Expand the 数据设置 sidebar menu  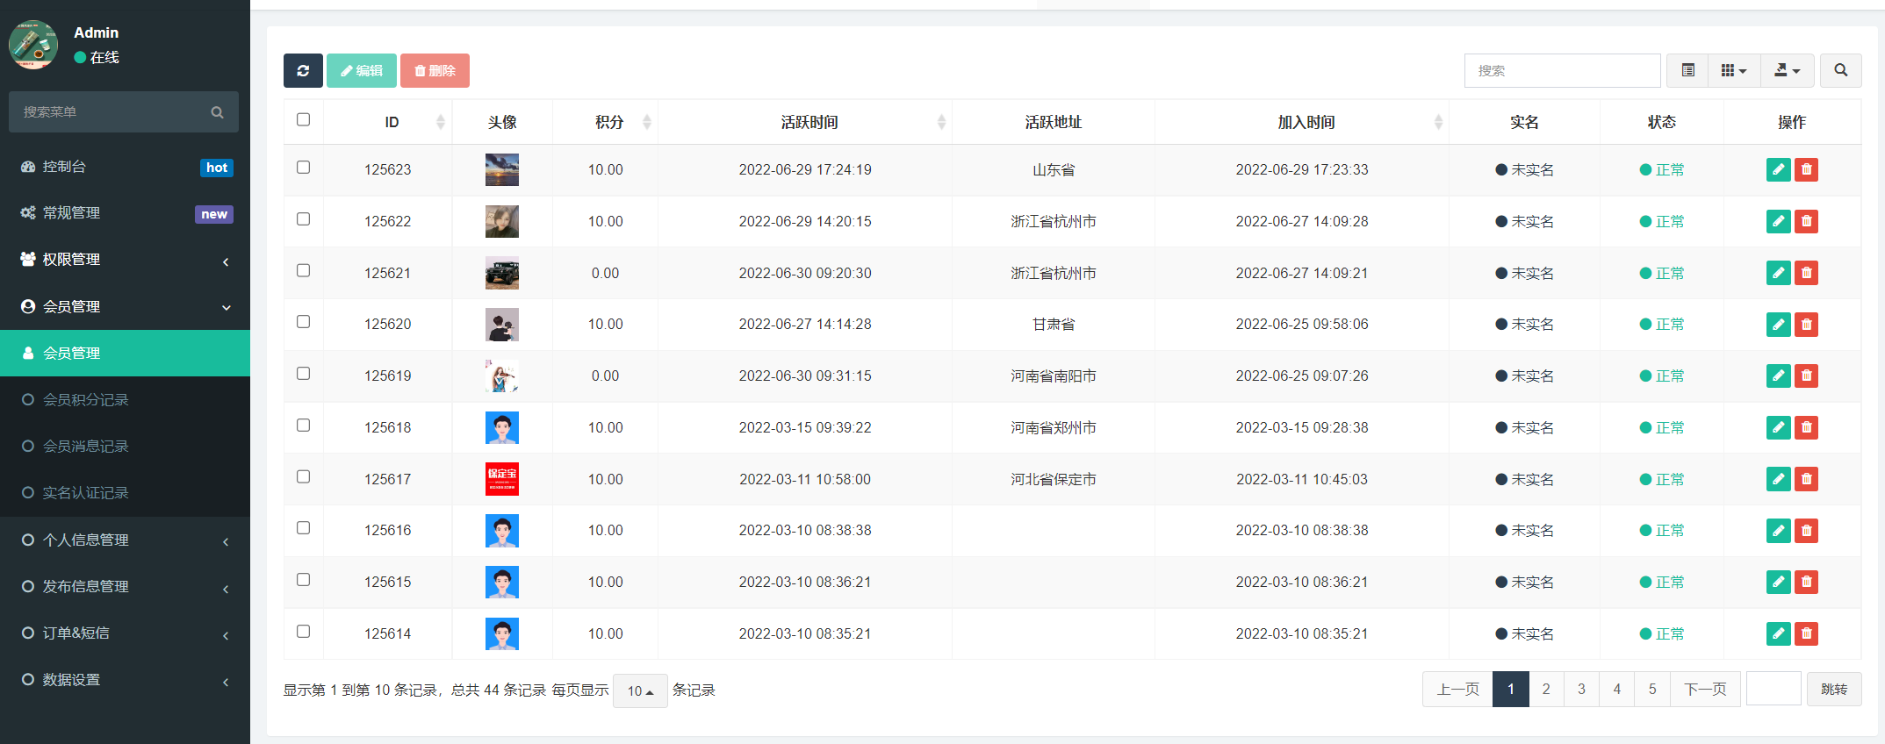tap(125, 679)
